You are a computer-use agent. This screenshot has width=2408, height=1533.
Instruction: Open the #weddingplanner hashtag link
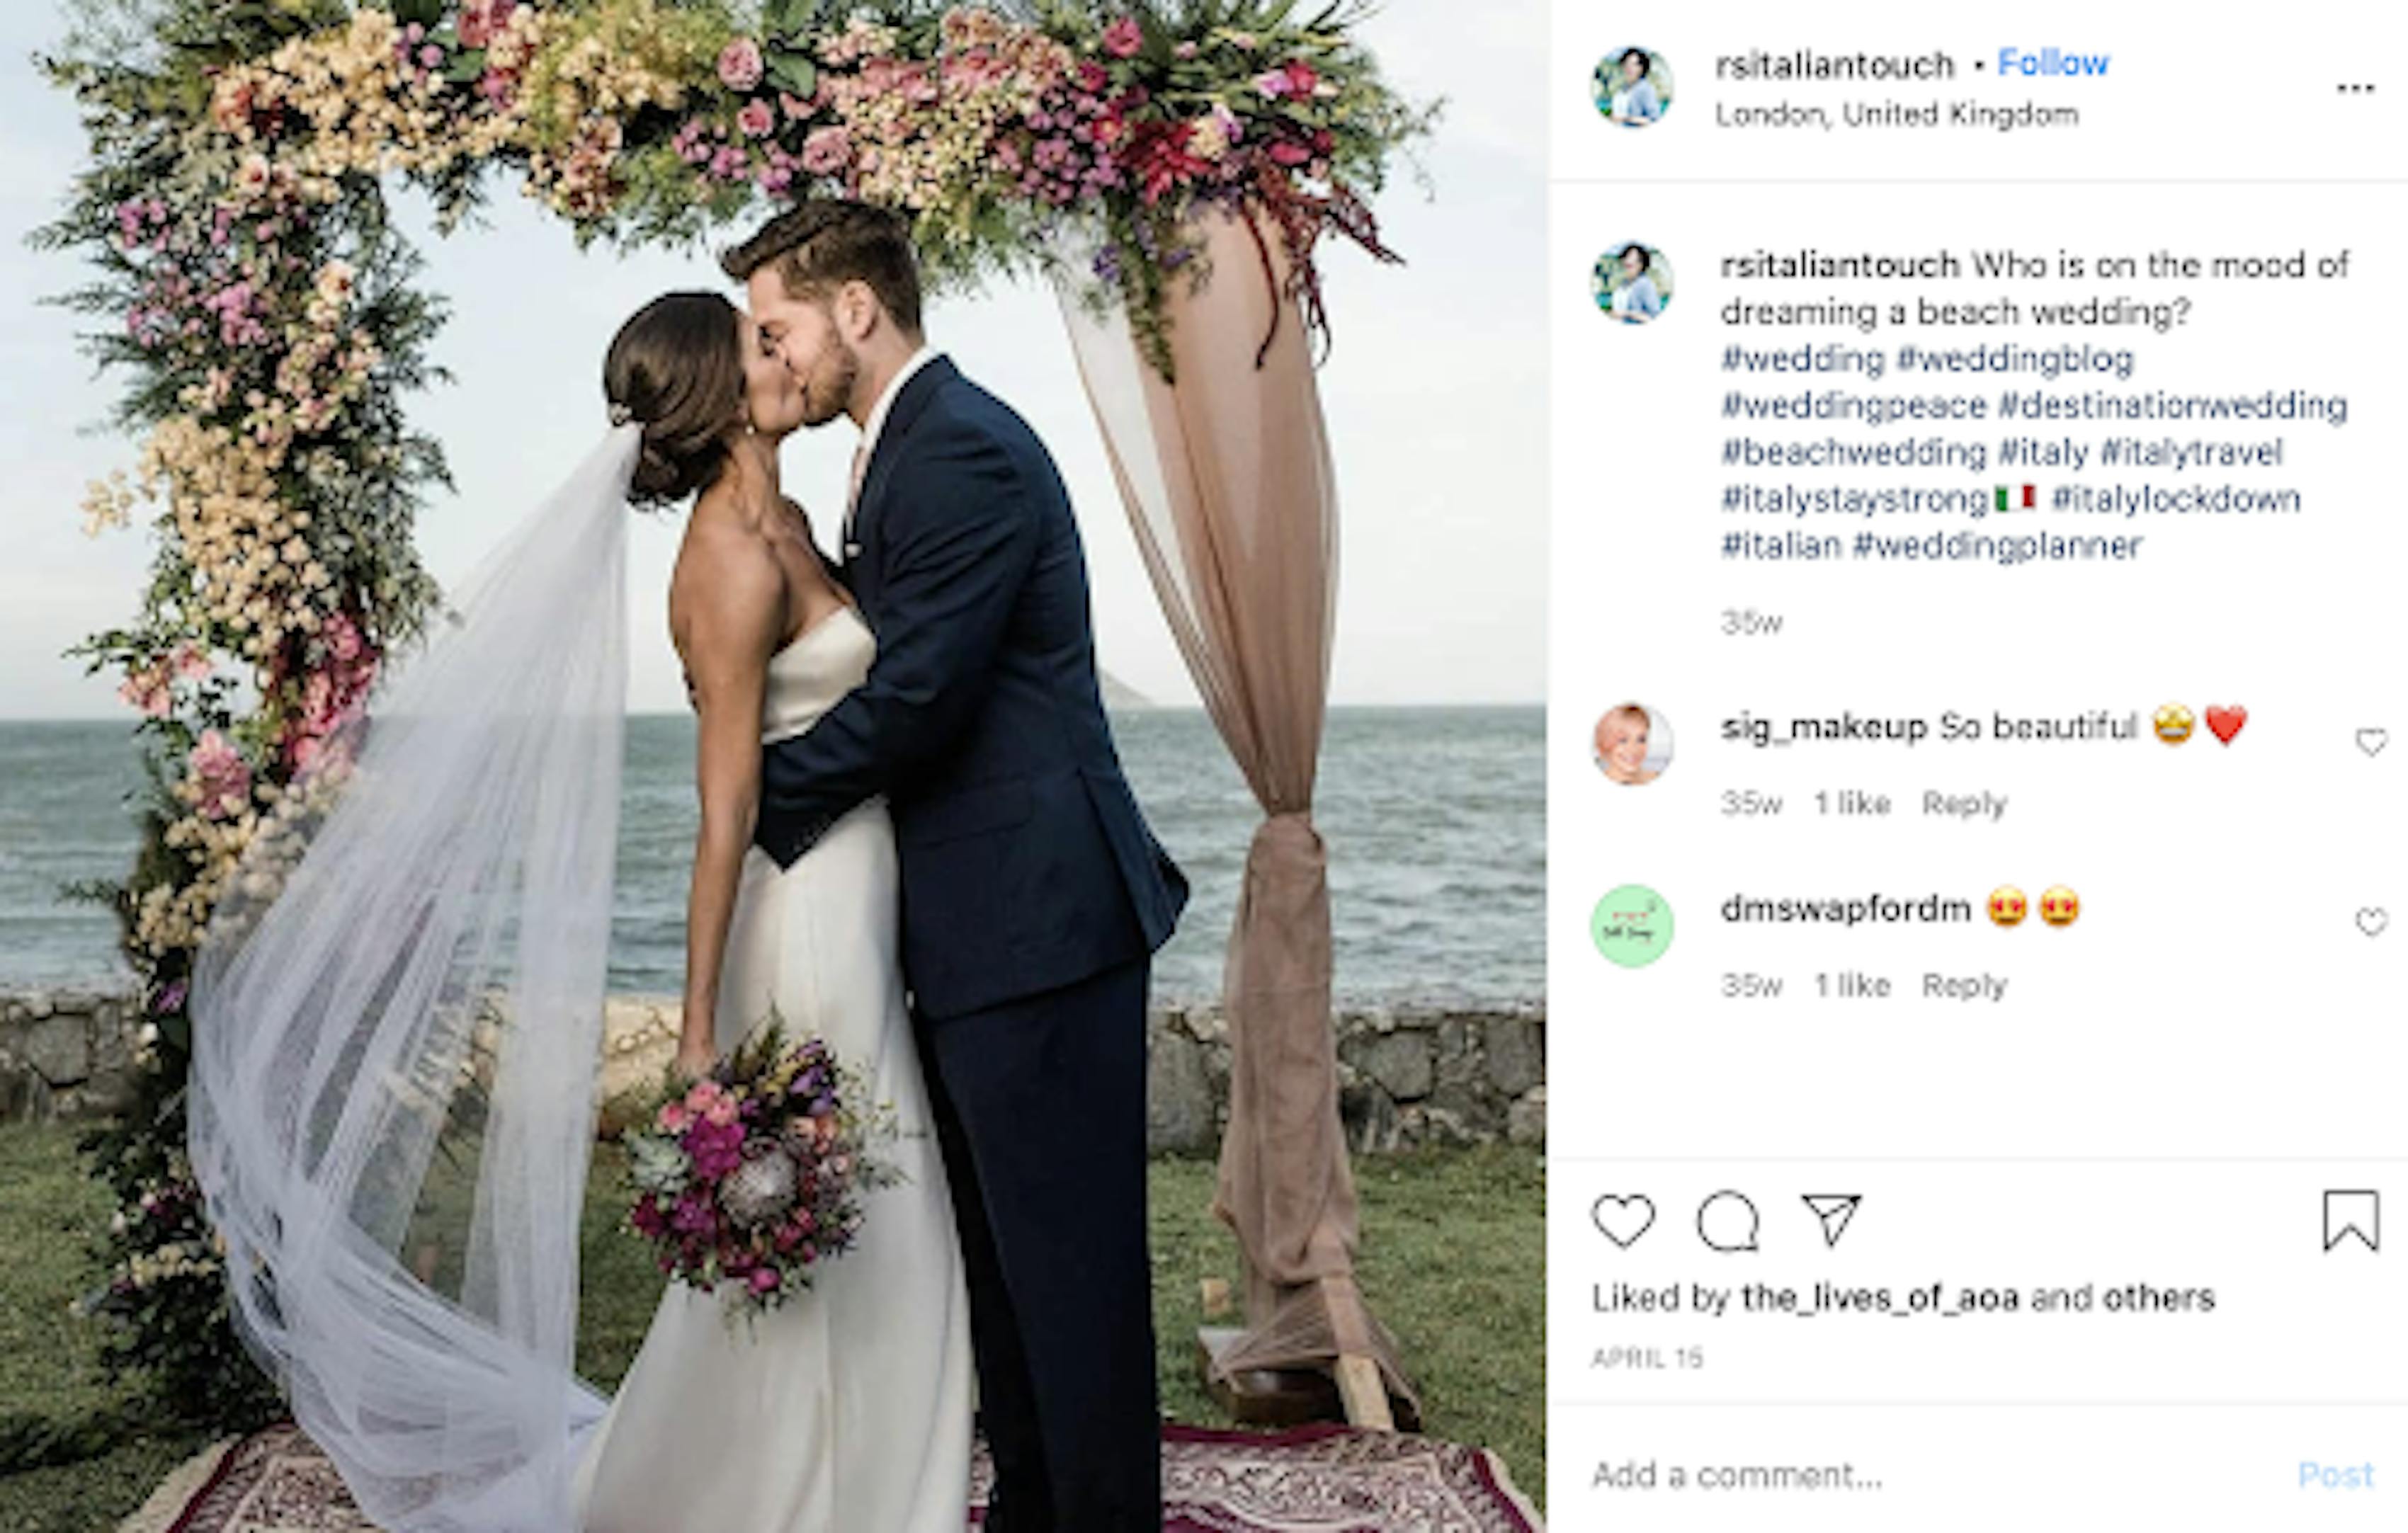1997,546
